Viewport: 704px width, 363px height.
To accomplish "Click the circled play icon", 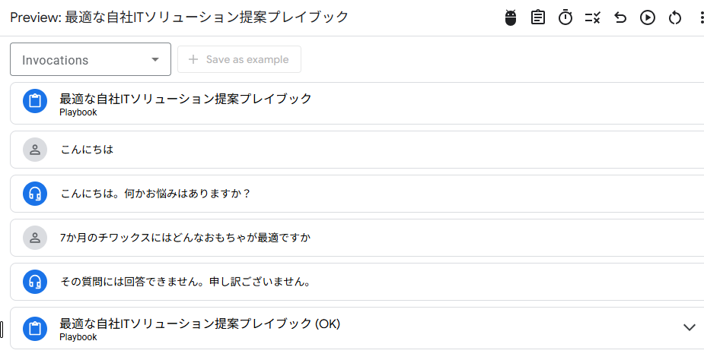I will [x=648, y=17].
